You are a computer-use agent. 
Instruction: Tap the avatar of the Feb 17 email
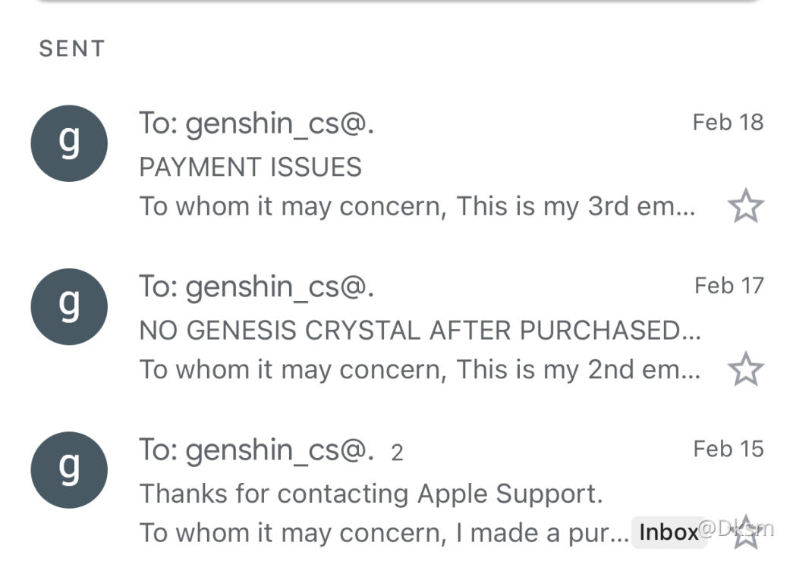pos(69,307)
